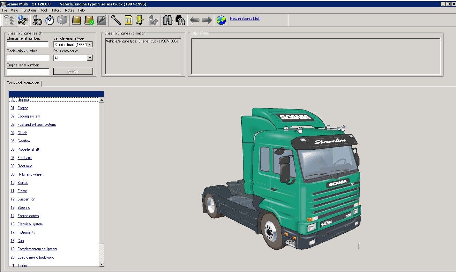Click the Search button
Screen dimensions: 456x272
tap(73, 71)
